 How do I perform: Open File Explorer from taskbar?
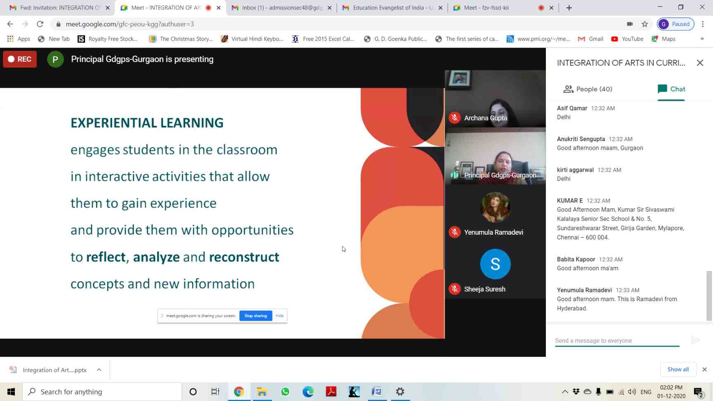[x=262, y=392]
